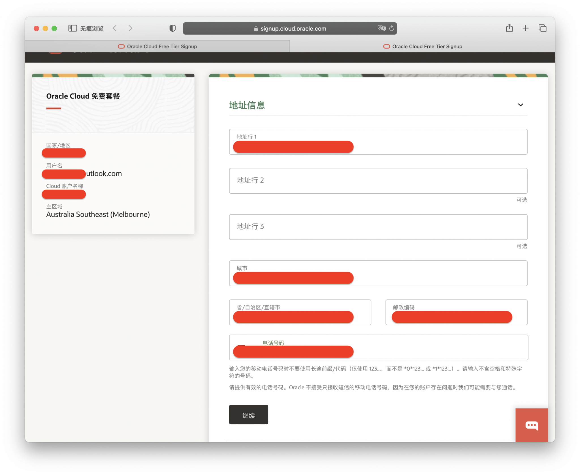The width and height of the screenshot is (580, 475).
Task: Click the Cloud 账户名称 label
Action: 65,186
